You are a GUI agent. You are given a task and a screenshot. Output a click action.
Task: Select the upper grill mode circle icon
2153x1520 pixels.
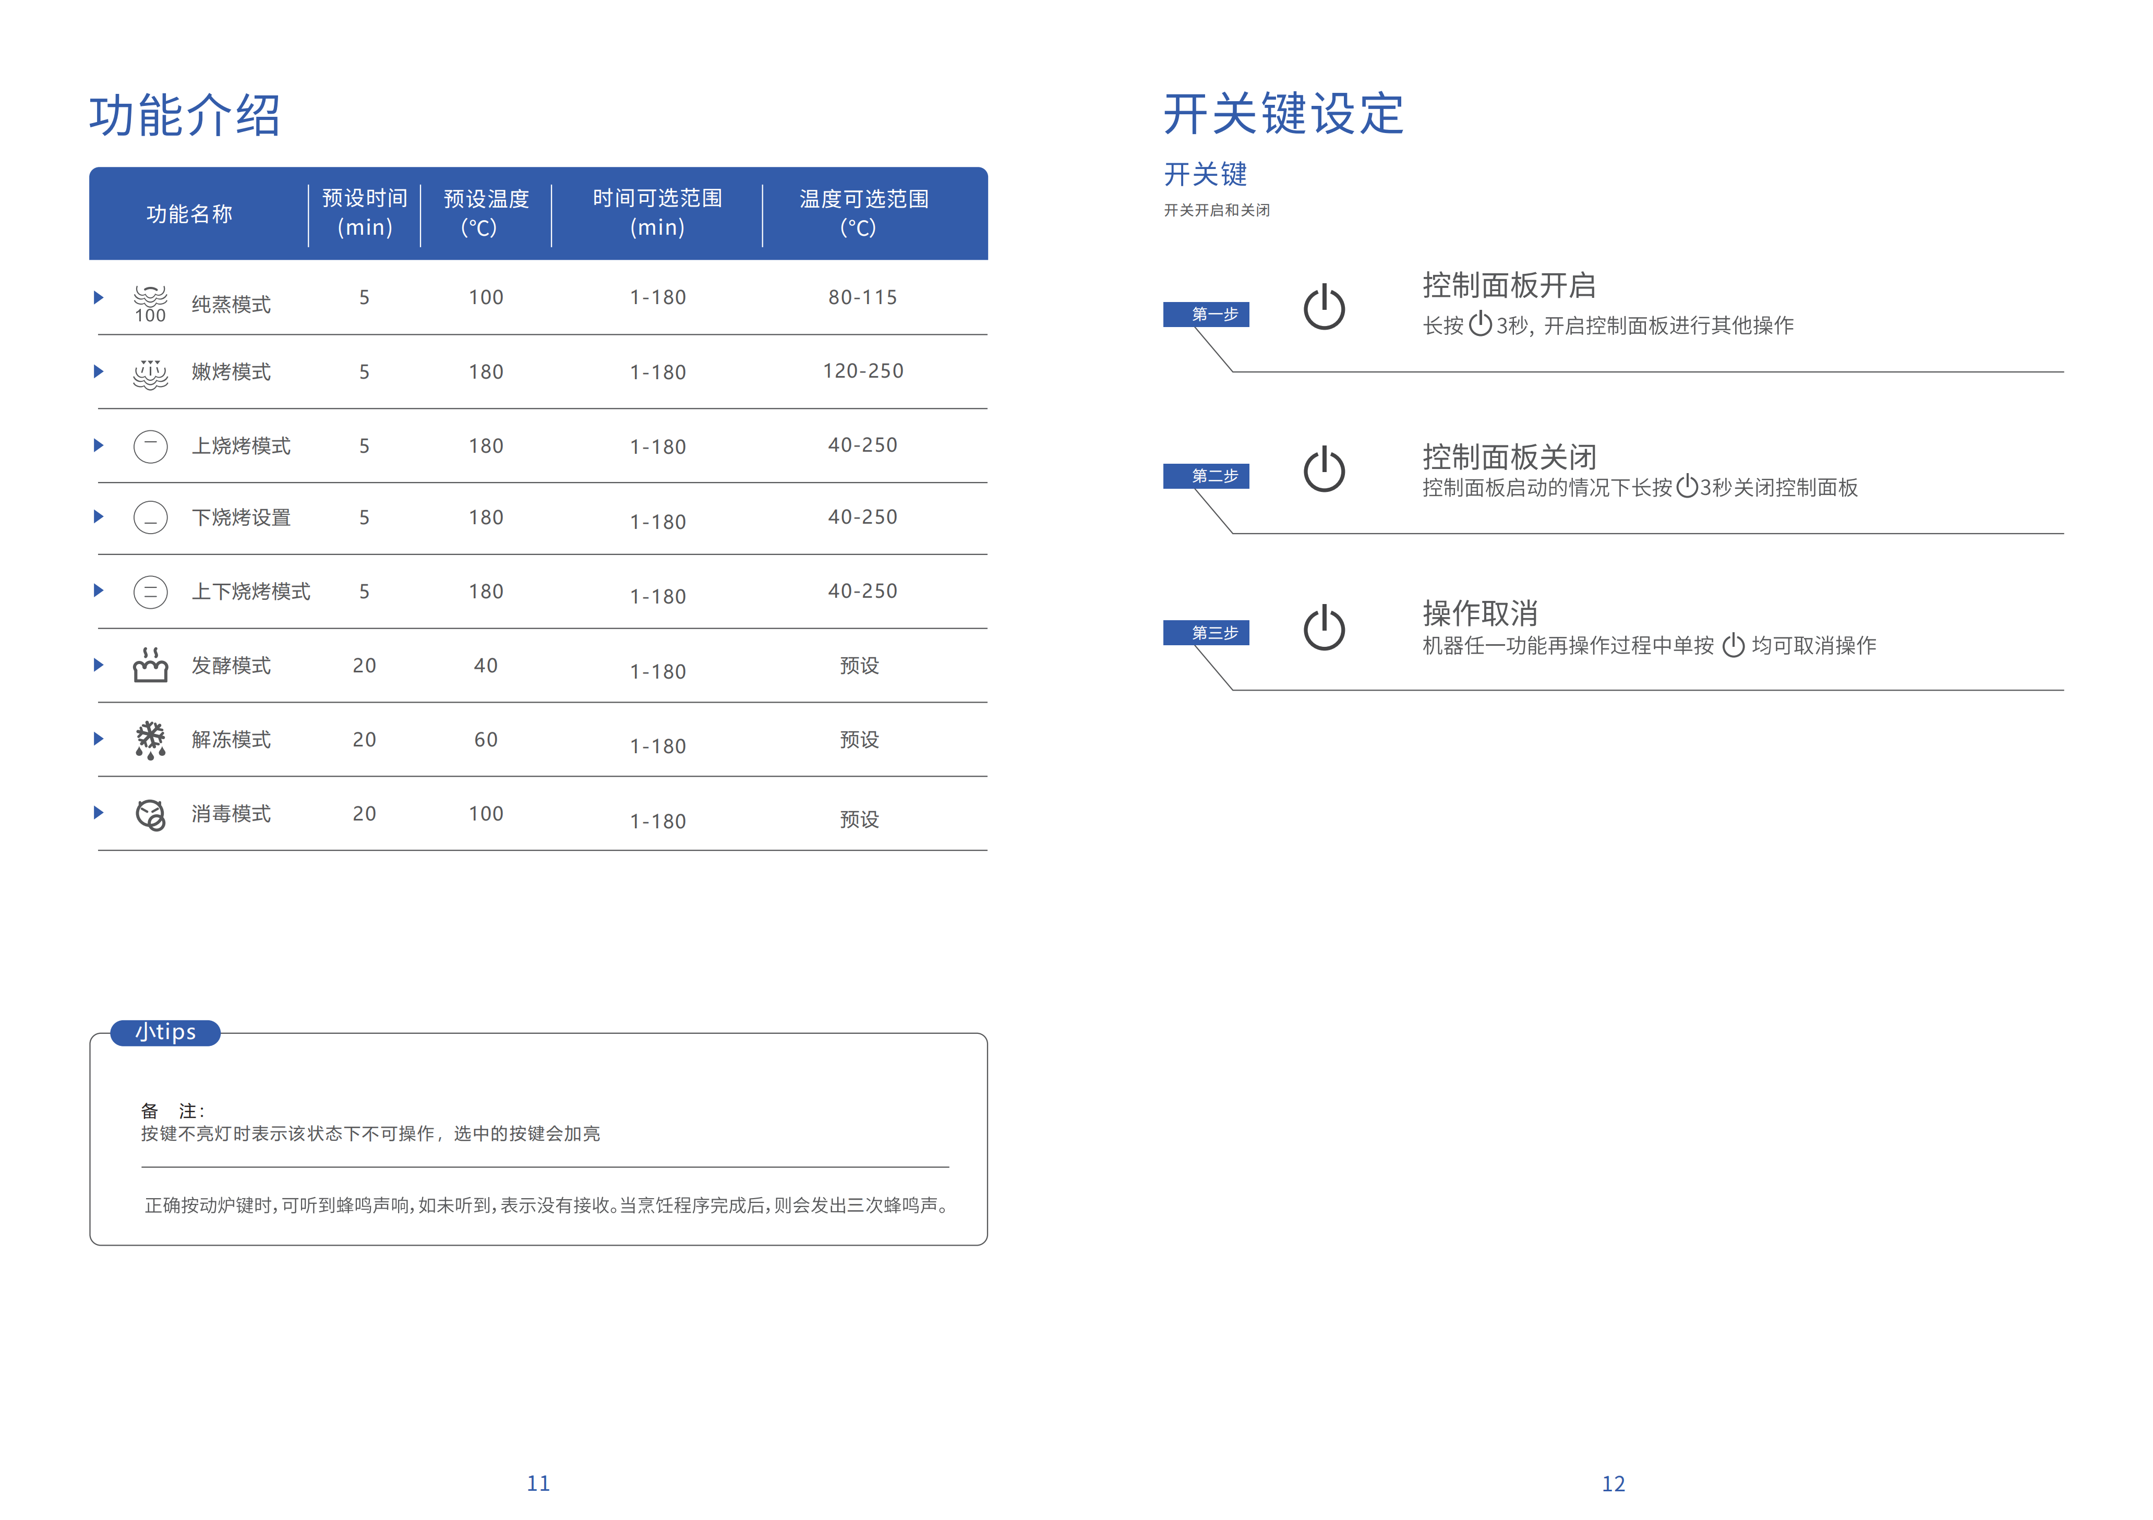[x=150, y=447]
